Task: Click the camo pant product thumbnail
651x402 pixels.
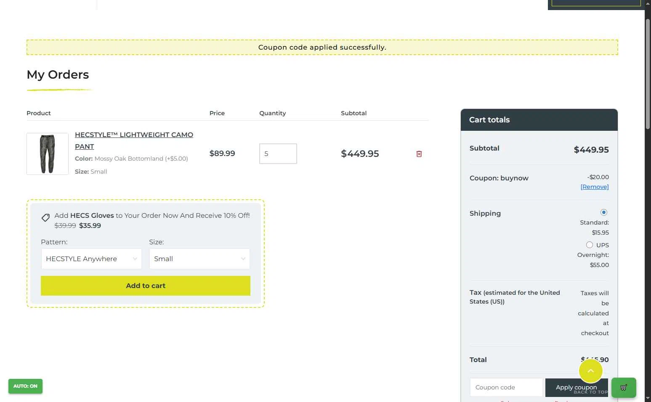Action: click(x=48, y=154)
